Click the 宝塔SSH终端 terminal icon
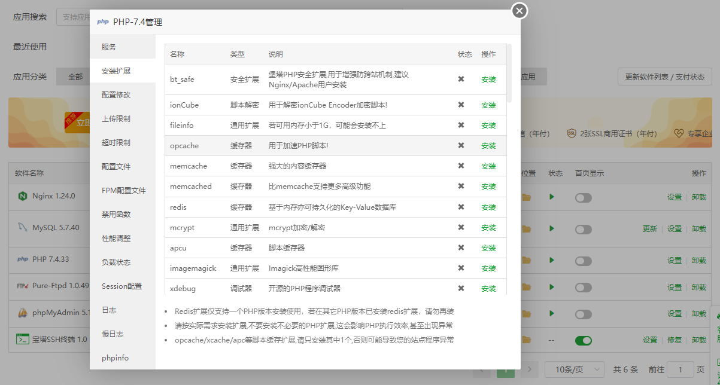Screen dimensions: 720x385 click(x=23, y=340)
